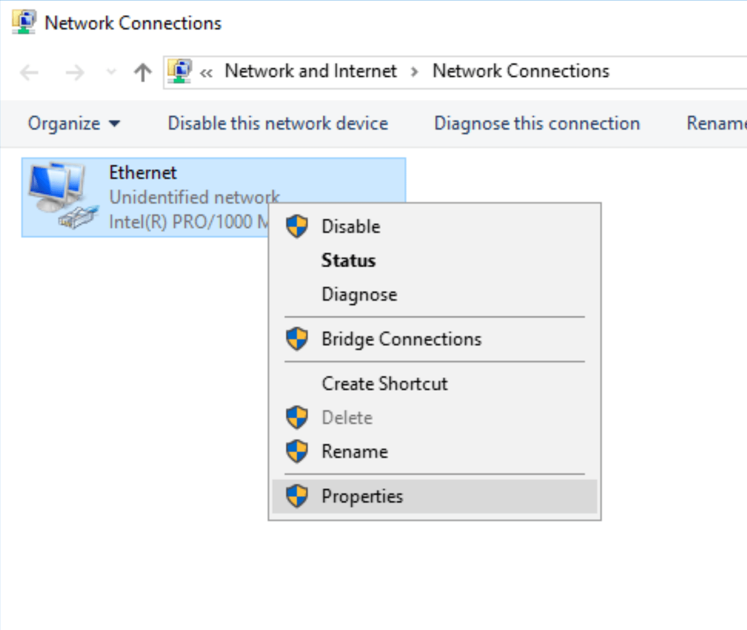Click the shield icon beside Rename
Image resolution: width=747 pixels, height=630 pixels.
tap(297, 451)
